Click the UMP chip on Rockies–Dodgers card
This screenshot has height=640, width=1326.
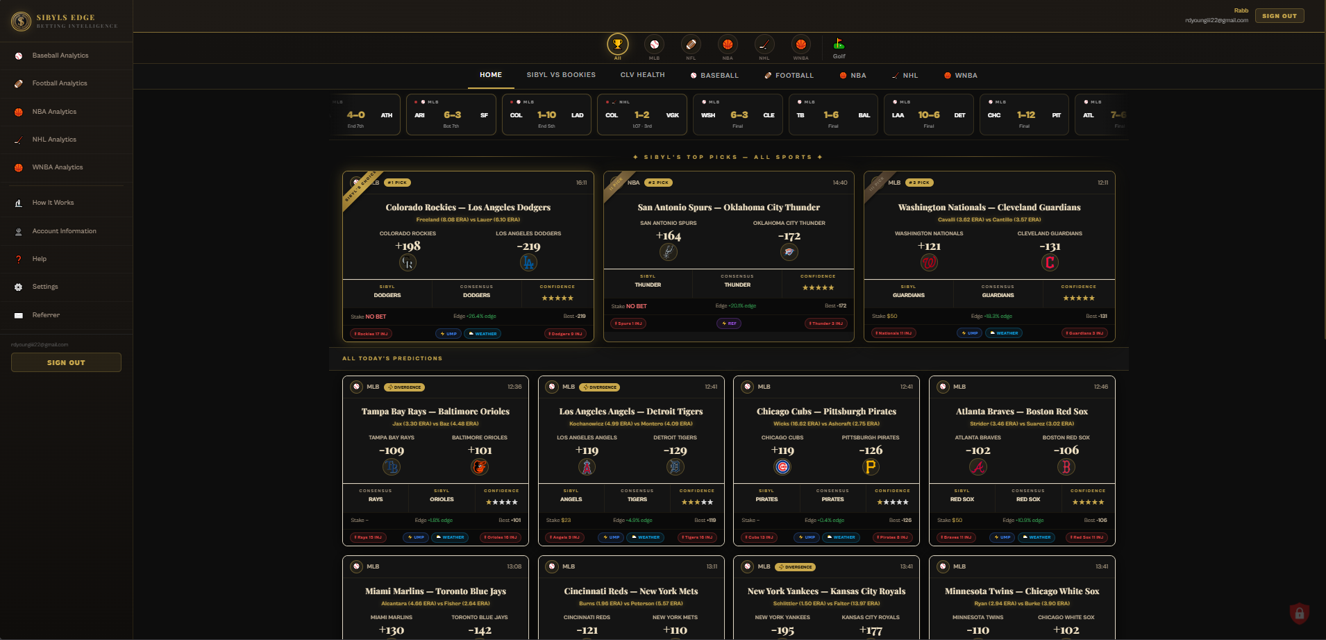(x=448, y=334)
